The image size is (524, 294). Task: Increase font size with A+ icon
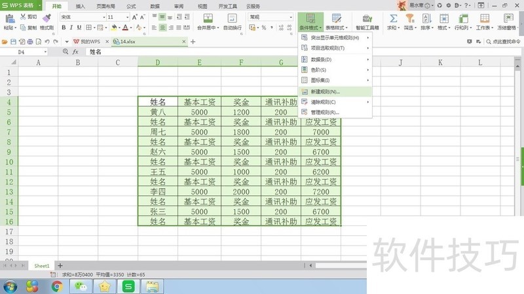tap(134, 17)
